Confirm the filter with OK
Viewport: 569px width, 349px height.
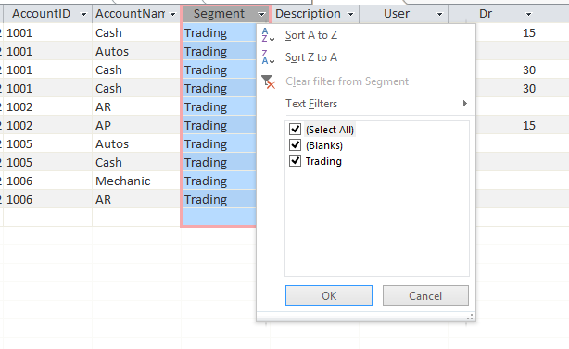click(x=329, y=295)
